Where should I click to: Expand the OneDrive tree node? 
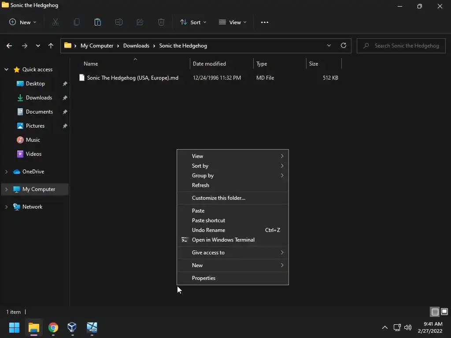click(6, 172)
